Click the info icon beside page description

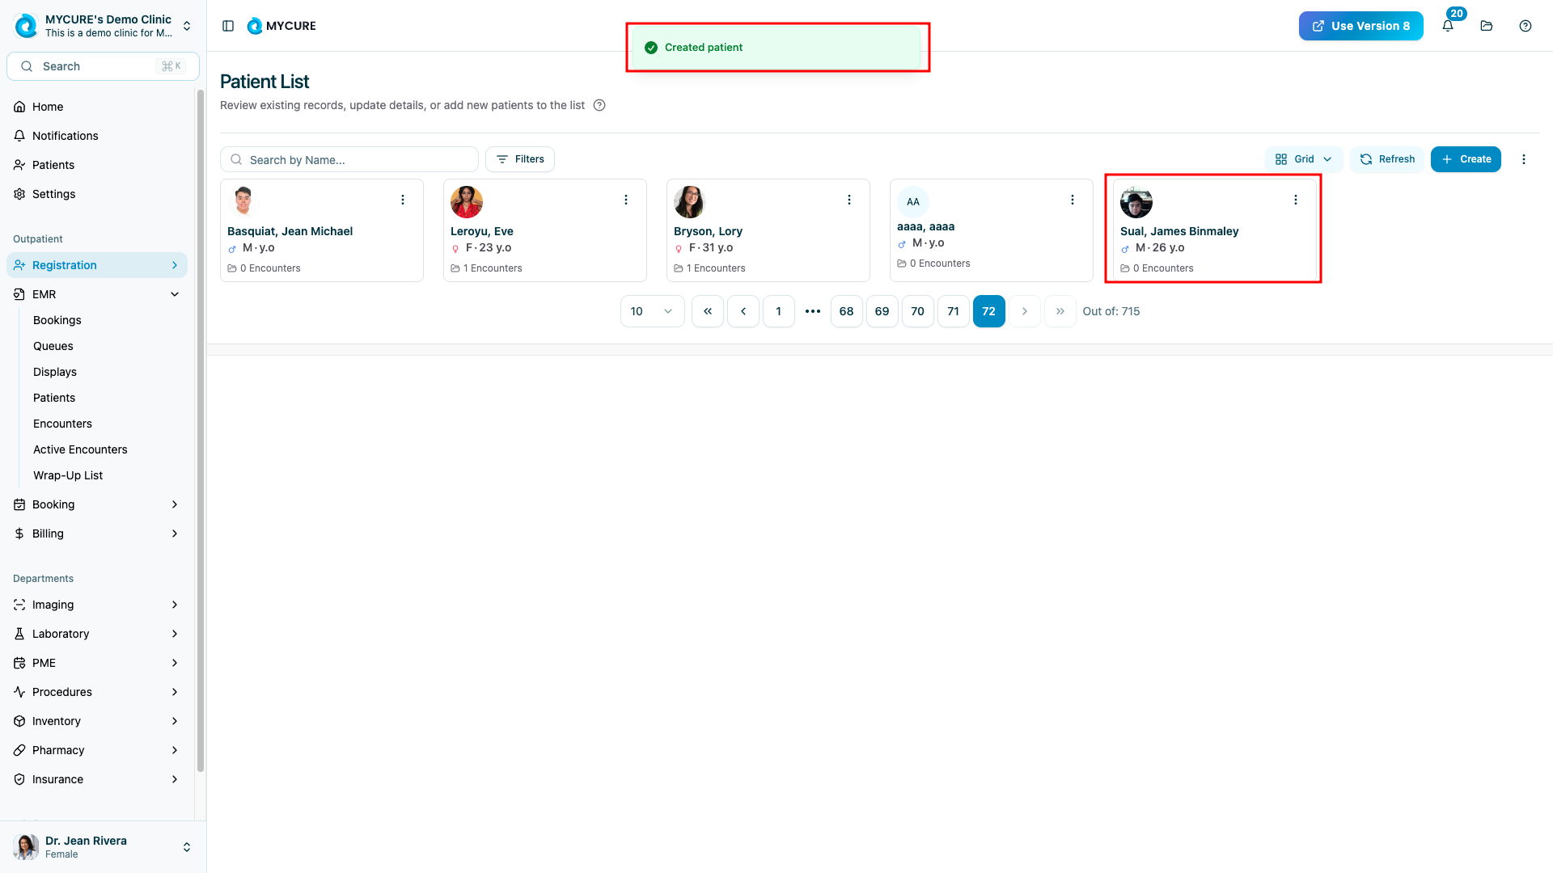click(x=599, y=105)
